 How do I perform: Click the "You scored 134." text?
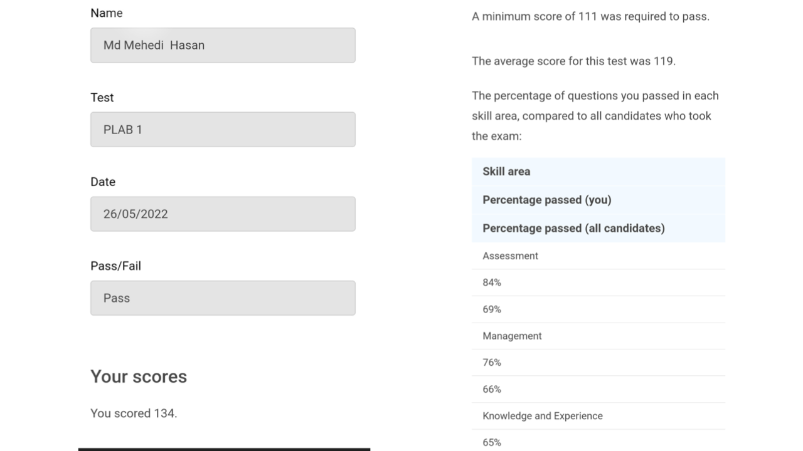134,413
